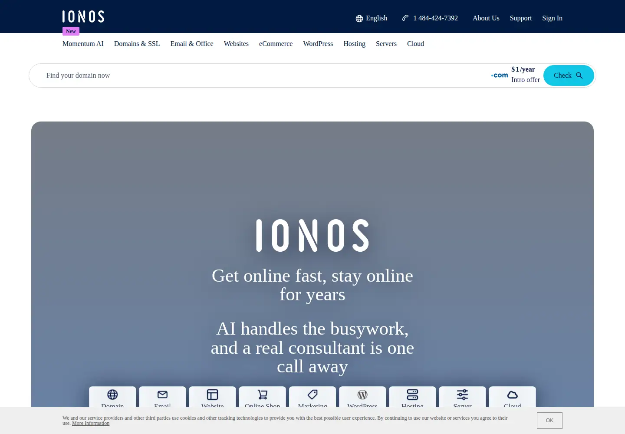
Task: Open the WordPress logo icon tile
Action: [x=362, y=397]
